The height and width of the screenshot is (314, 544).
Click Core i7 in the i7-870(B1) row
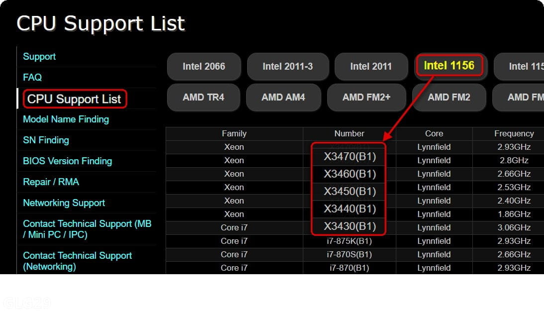(234, 268)
